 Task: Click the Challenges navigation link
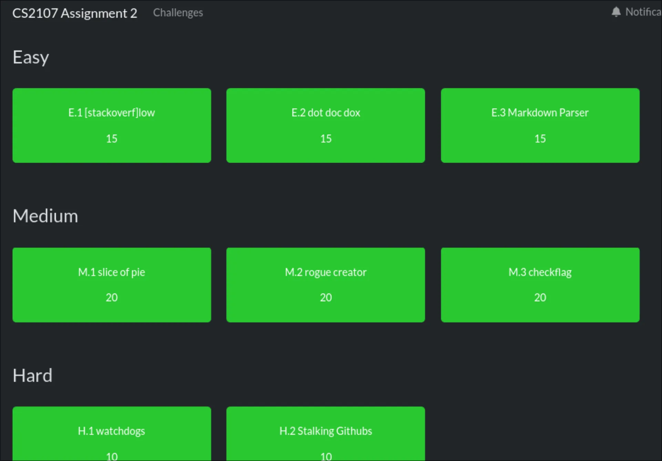click(x=178, y=13)
